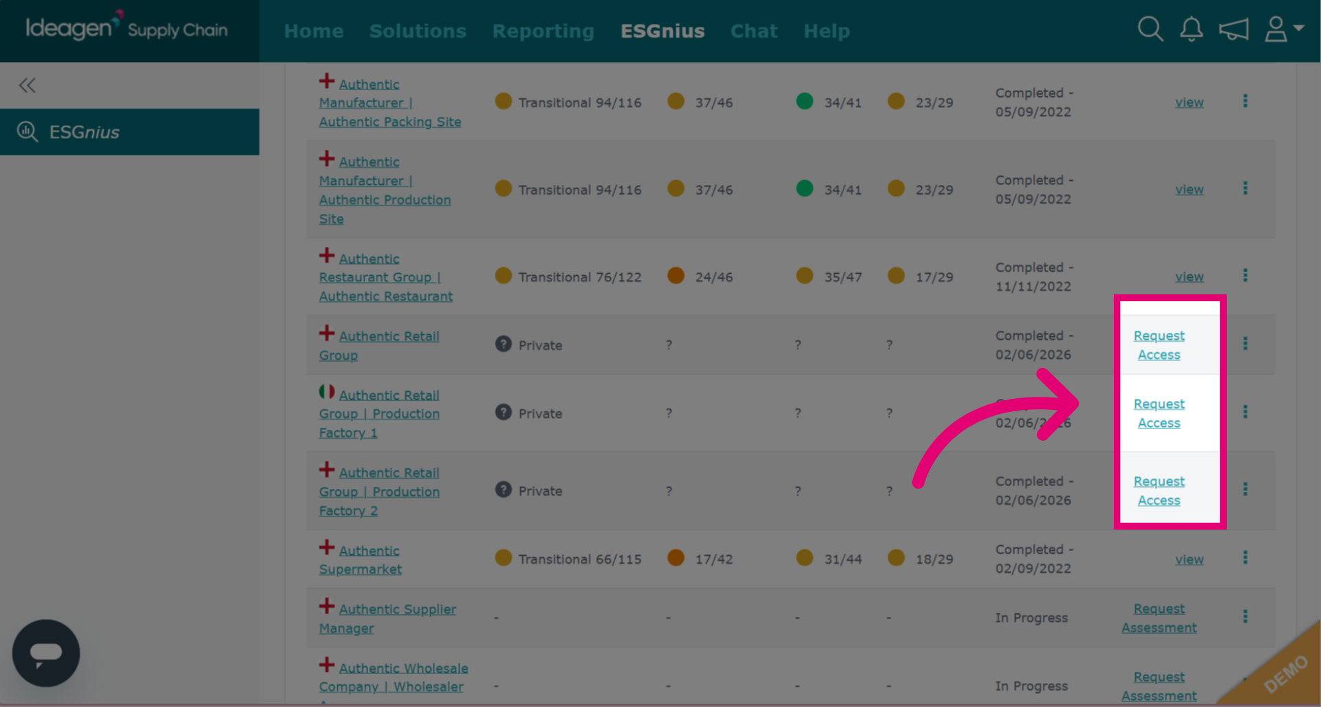The image size is (1321, 707).
Task: Open more options for Authentic Supplier Manager
Action: pyautogui.click(x=1245, y=616)
